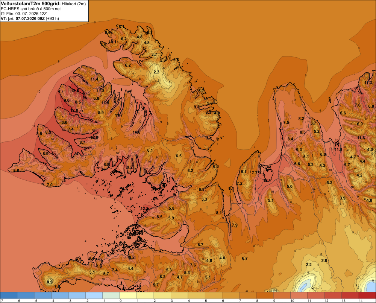Click the "7.5" temperature value

[286, 122]
